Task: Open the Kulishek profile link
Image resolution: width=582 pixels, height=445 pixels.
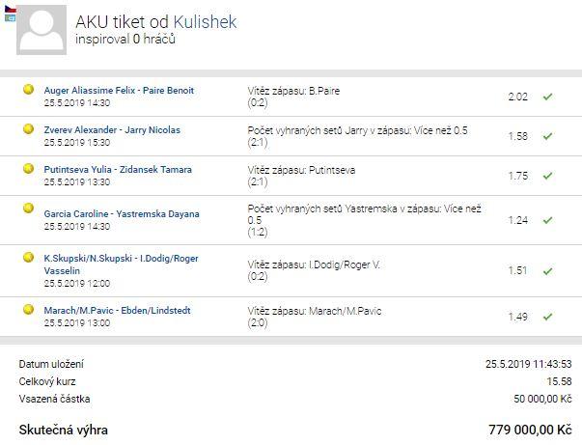Action: pos(205,22)
